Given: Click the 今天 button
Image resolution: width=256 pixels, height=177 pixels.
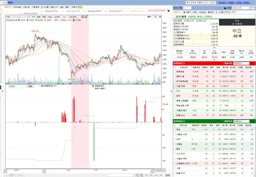Looking at the screenshot, I should [253, 8].
